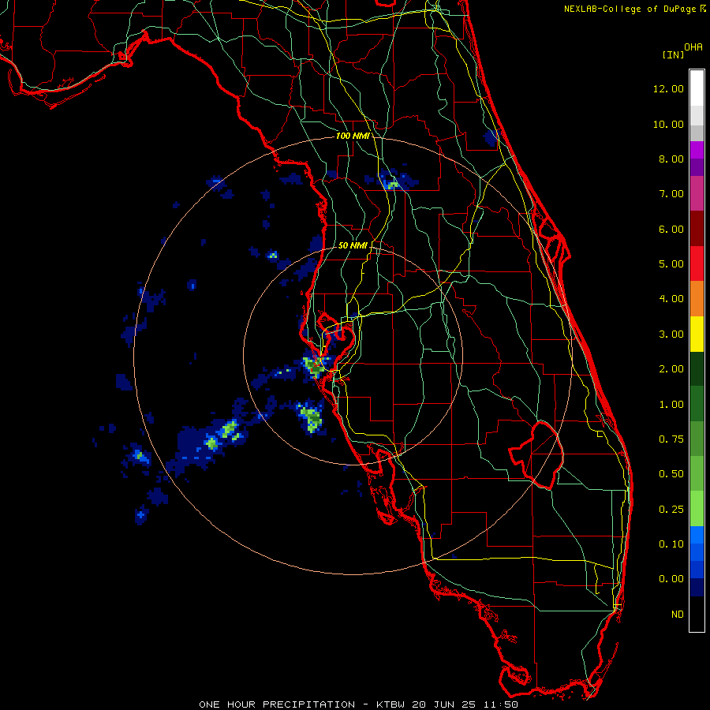The image size is (710, 710).
Task: Pick the yellow 3.00 legend swatch
Action: point(697,334)
